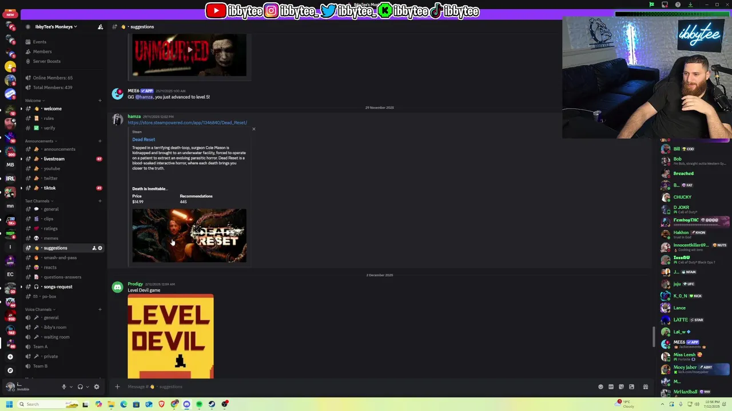
Task: Open microphone input options dropdown arrow
Action: click(x=71, y=386)
